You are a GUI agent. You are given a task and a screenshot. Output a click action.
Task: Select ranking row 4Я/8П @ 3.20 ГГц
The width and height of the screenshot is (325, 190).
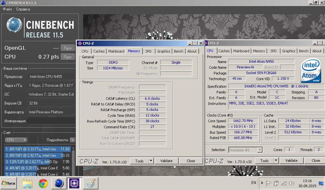(37, 174)
